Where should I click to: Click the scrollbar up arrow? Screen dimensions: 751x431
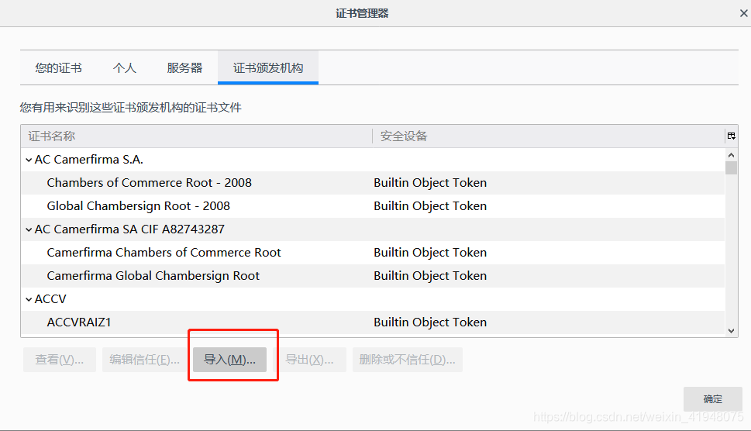pos(731,155)
